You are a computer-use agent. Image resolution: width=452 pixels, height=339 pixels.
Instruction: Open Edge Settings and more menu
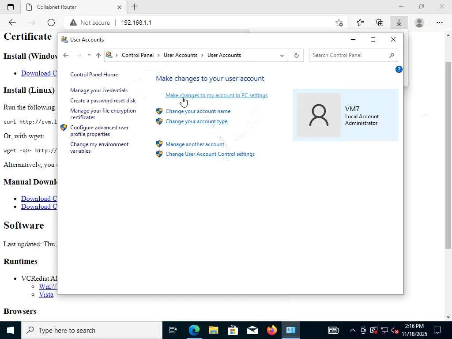click(x=439, y=23)
